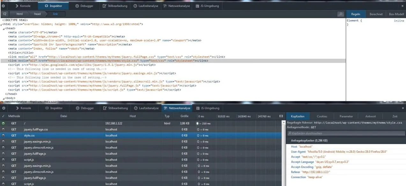This screenshot has height=186, width=406.
Task: Expand the body element twisty
Action: [x=4, y=98]
